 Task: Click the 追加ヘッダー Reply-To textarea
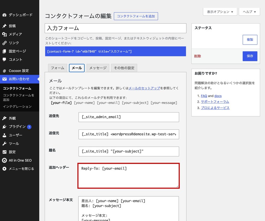tap(129, 176)
